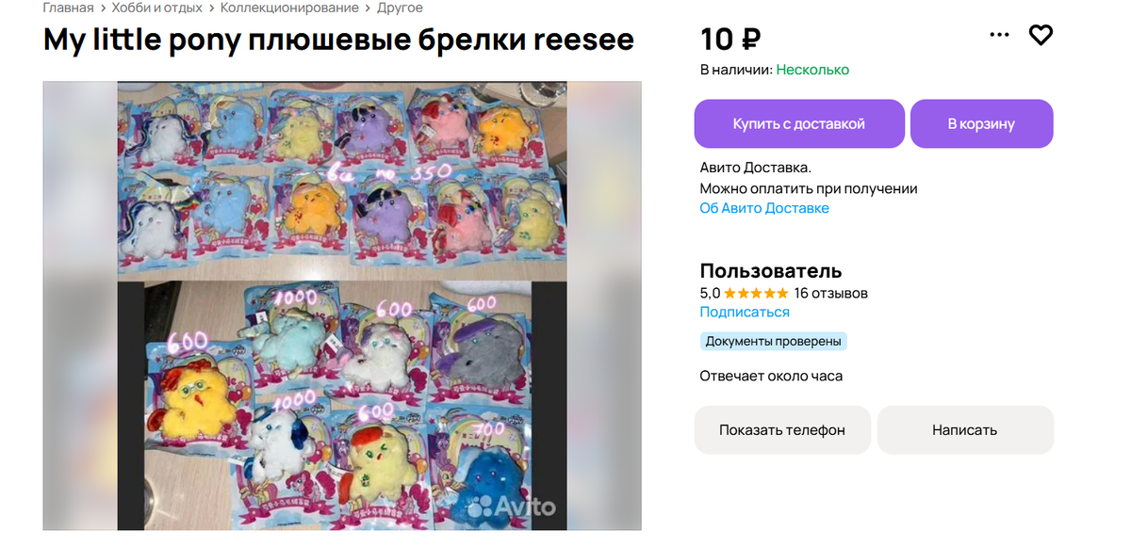
Task: Go to Главная breadcrumb
Action: click(68, 8)
